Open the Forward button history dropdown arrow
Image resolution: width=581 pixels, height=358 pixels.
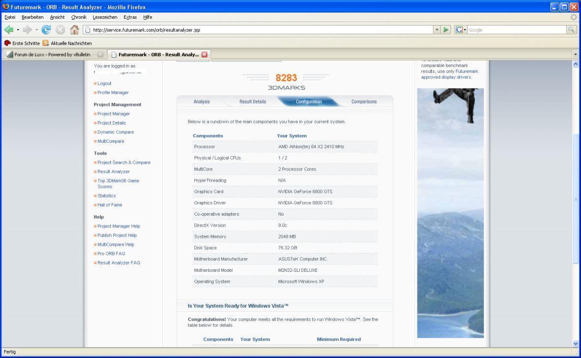(x=36, y=30)
